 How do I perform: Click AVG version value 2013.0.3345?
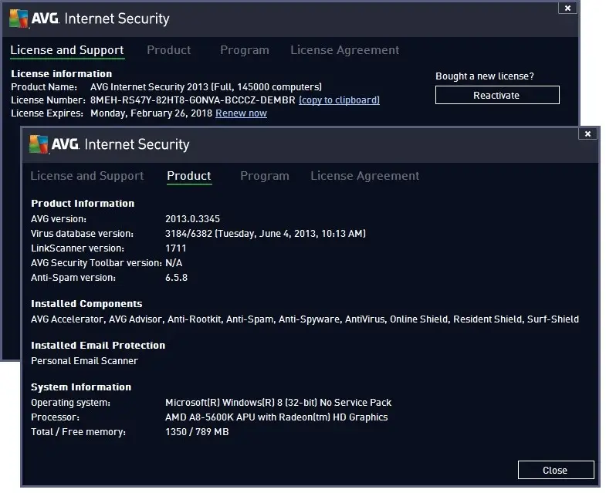(192, 218)
